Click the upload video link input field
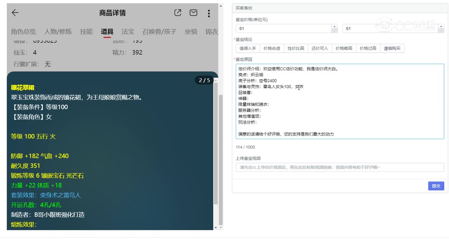Viewport: 449px width, 239px height. coord(340,167)
